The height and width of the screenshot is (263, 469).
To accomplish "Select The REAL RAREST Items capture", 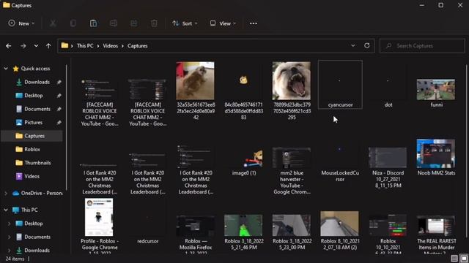I will 436,234.
